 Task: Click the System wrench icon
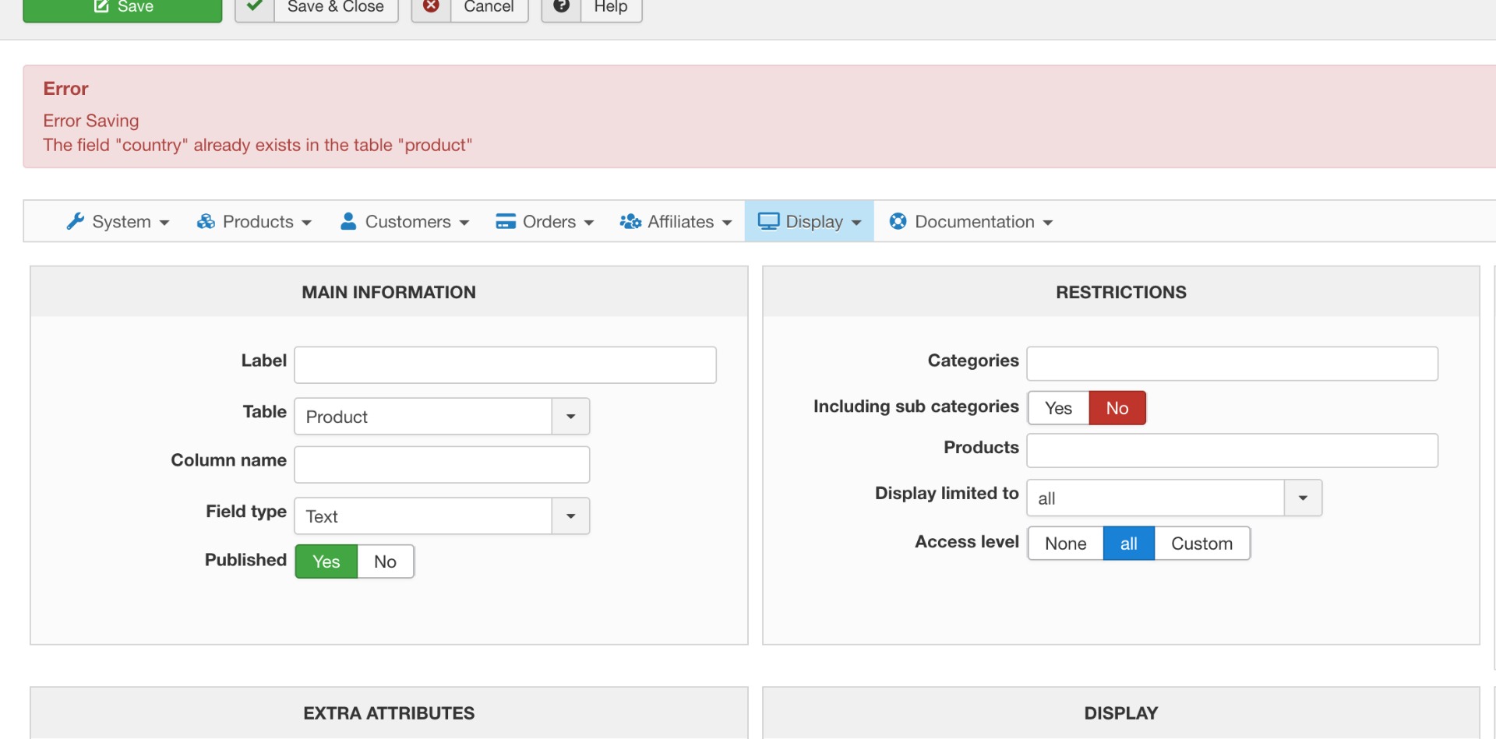[76, 221]
